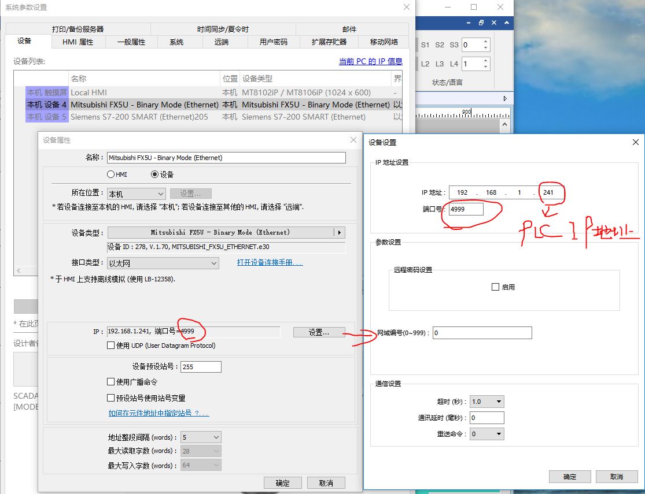Select the HMI radio button

pos(110,174)
